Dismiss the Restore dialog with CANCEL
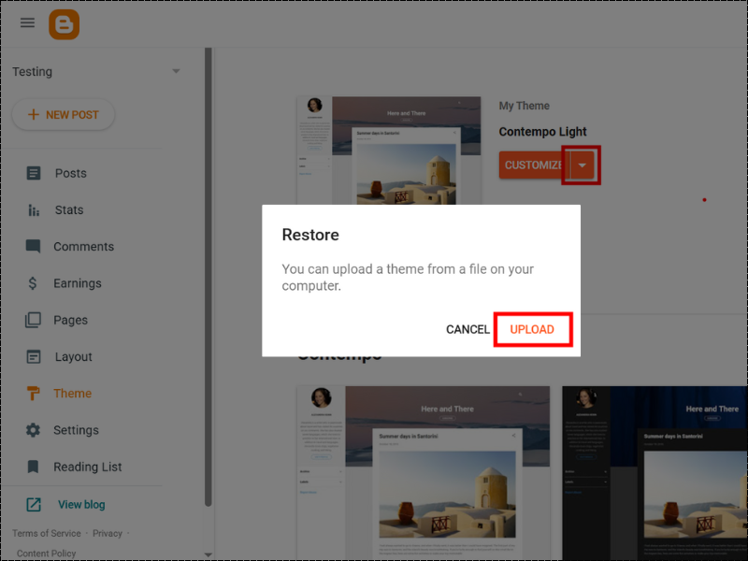 (467, 329)
